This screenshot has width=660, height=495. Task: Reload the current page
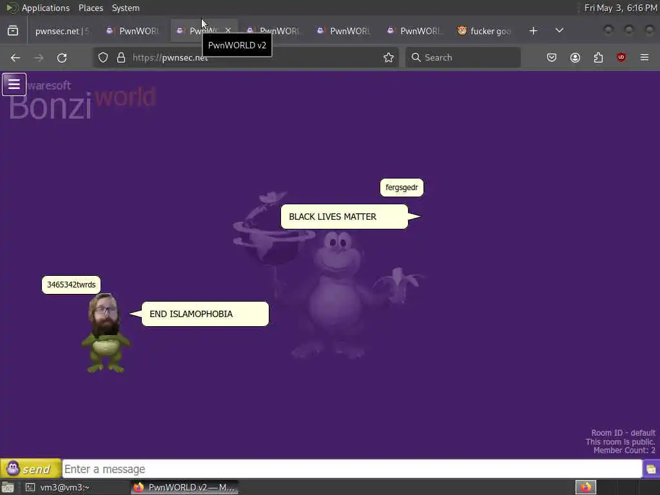[62, 57]
